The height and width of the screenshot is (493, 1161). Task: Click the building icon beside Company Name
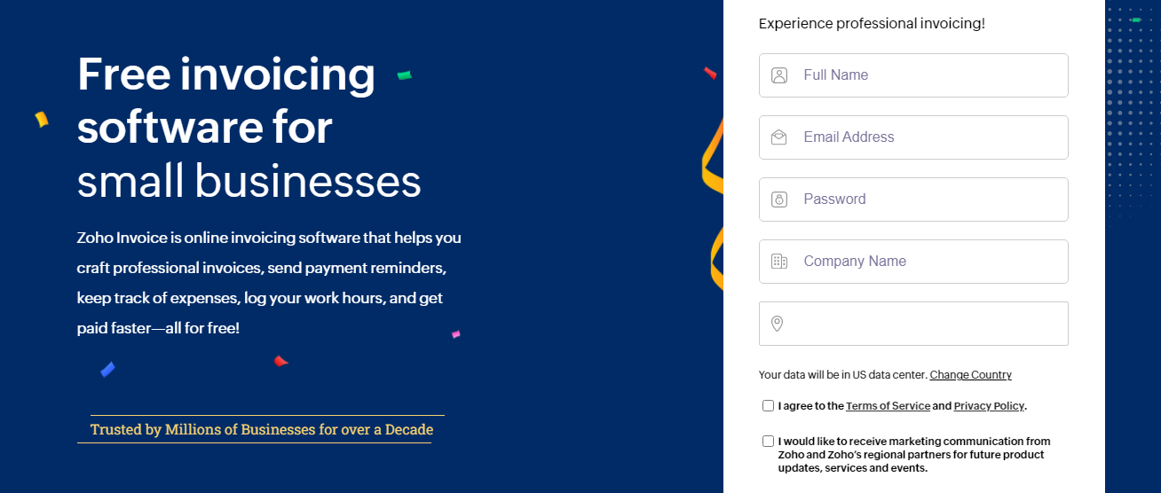[x=779, y=262]
